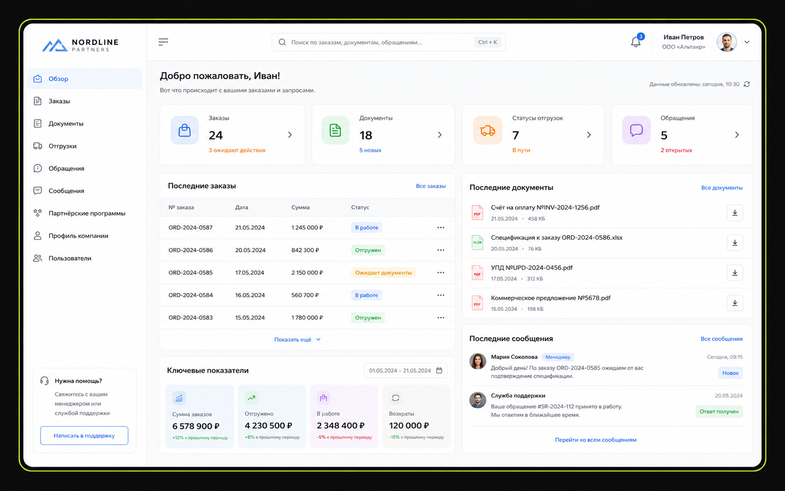The width and height of the screenshot is (785, 491).
Task: Click the Новое message badge
Action: click(x=731, y=373)
